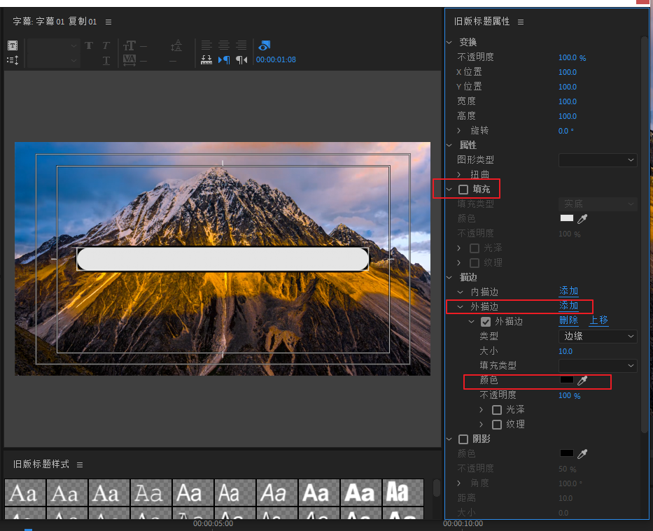Select the left-to-right text direction icon
The height and width of the screenshot is (531, 653).
(224, 60)
